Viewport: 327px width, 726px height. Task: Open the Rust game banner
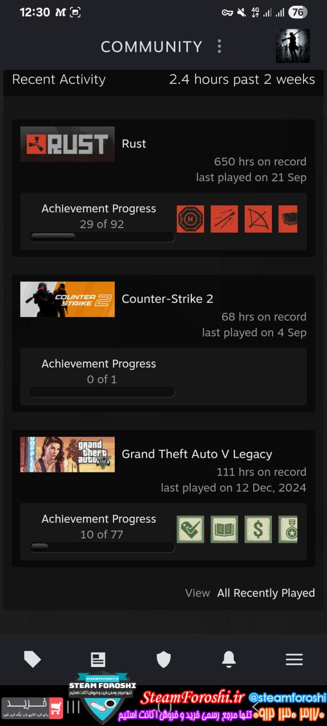68,144
